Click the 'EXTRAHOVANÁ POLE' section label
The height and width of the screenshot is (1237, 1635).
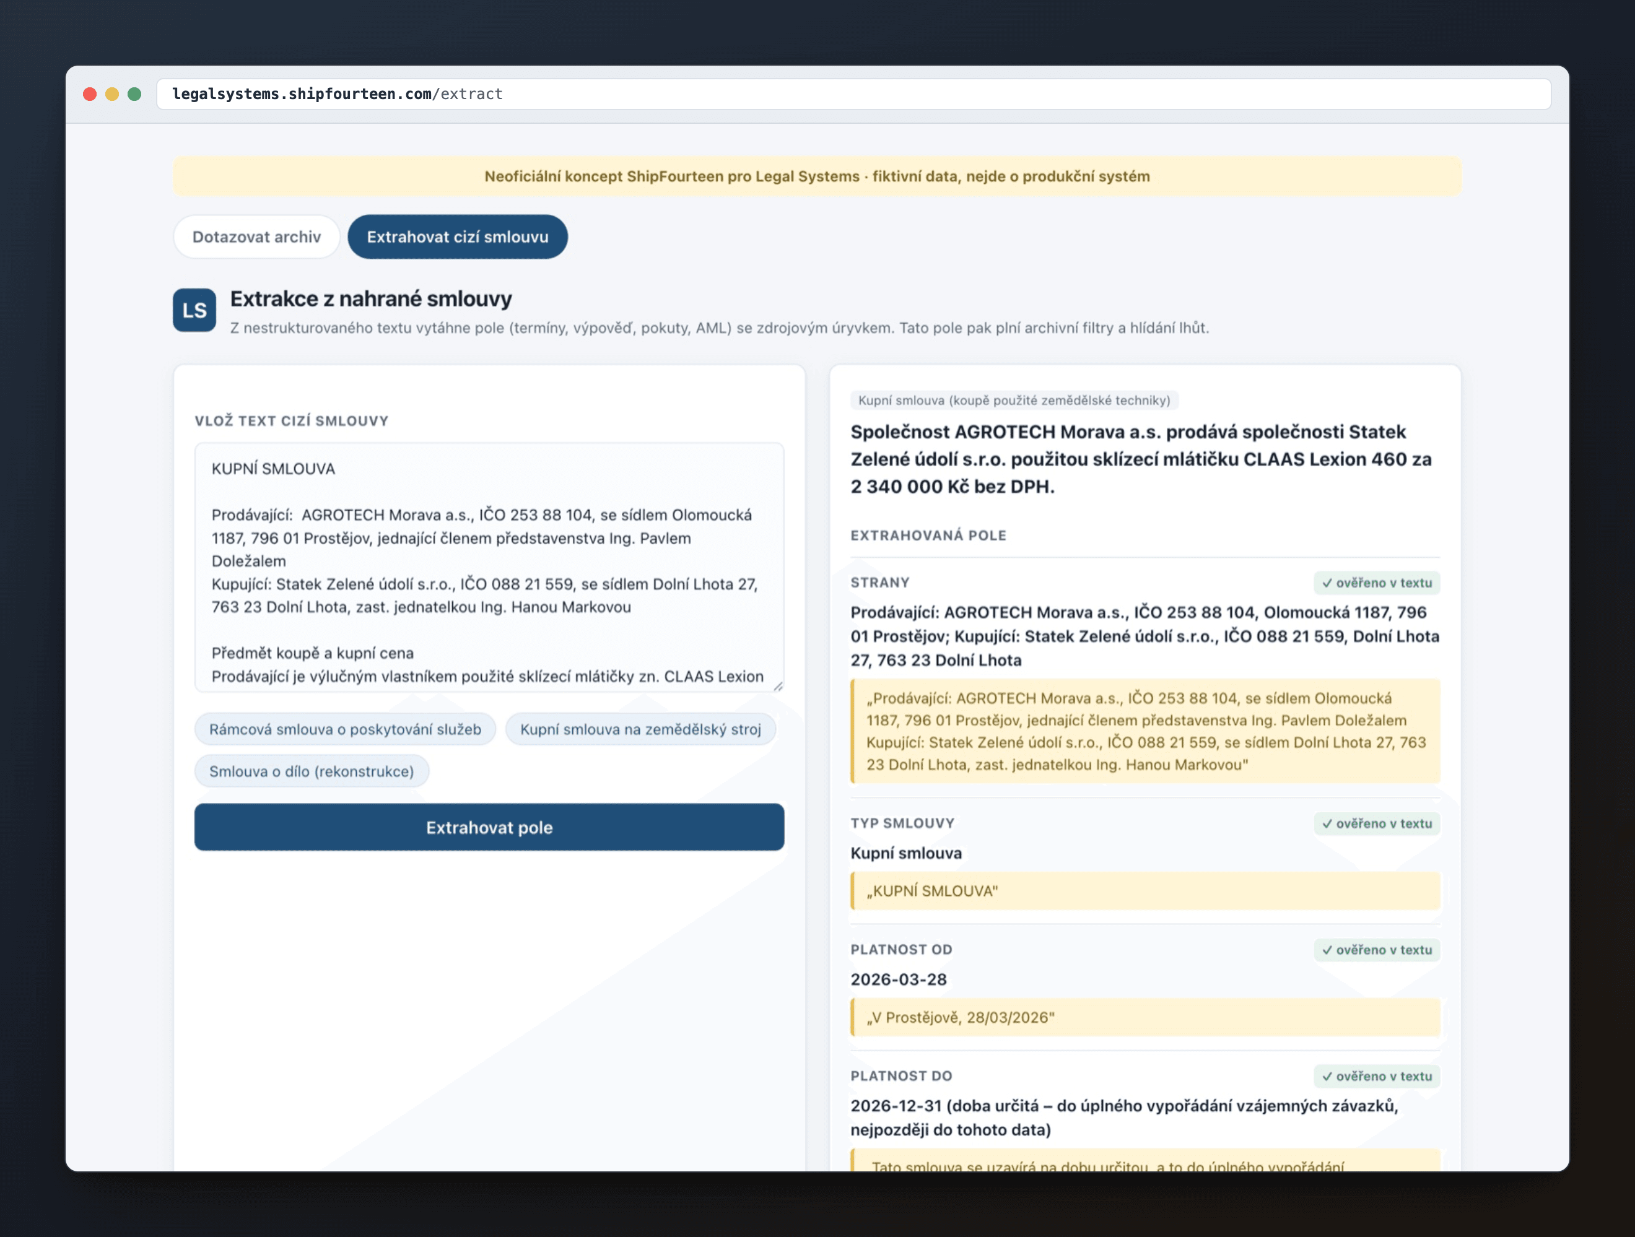[928, 535]
